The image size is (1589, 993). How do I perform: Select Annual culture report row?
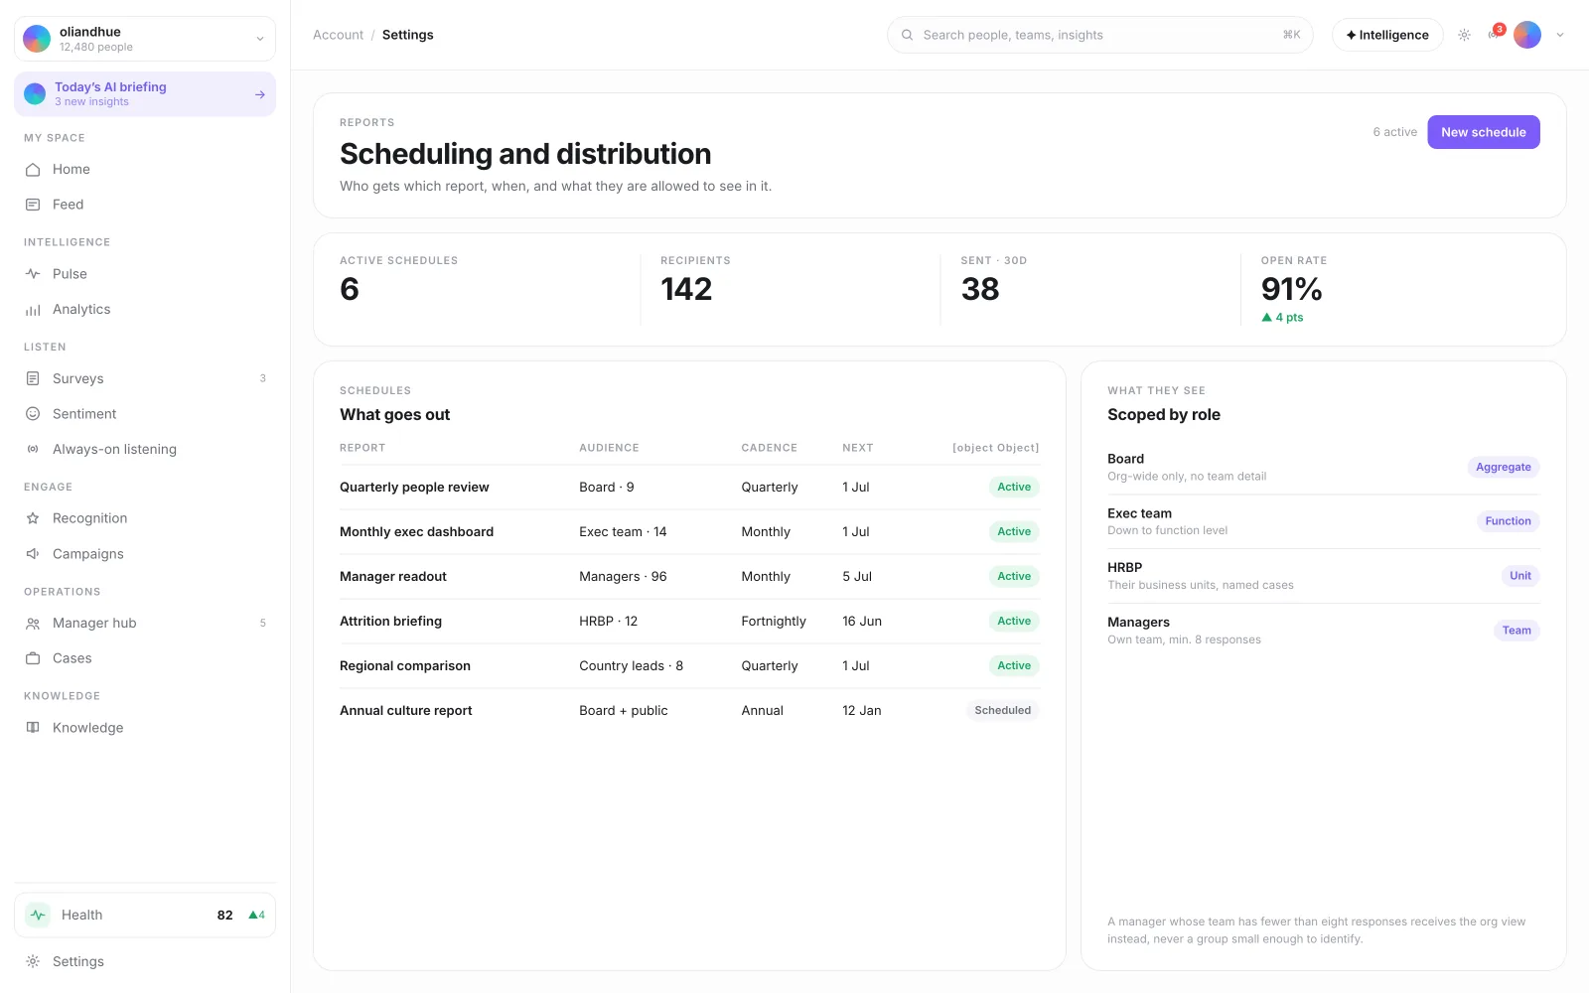point(689,711)
